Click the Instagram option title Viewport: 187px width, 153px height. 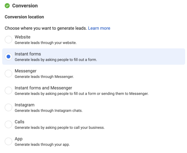coord(25,105)
